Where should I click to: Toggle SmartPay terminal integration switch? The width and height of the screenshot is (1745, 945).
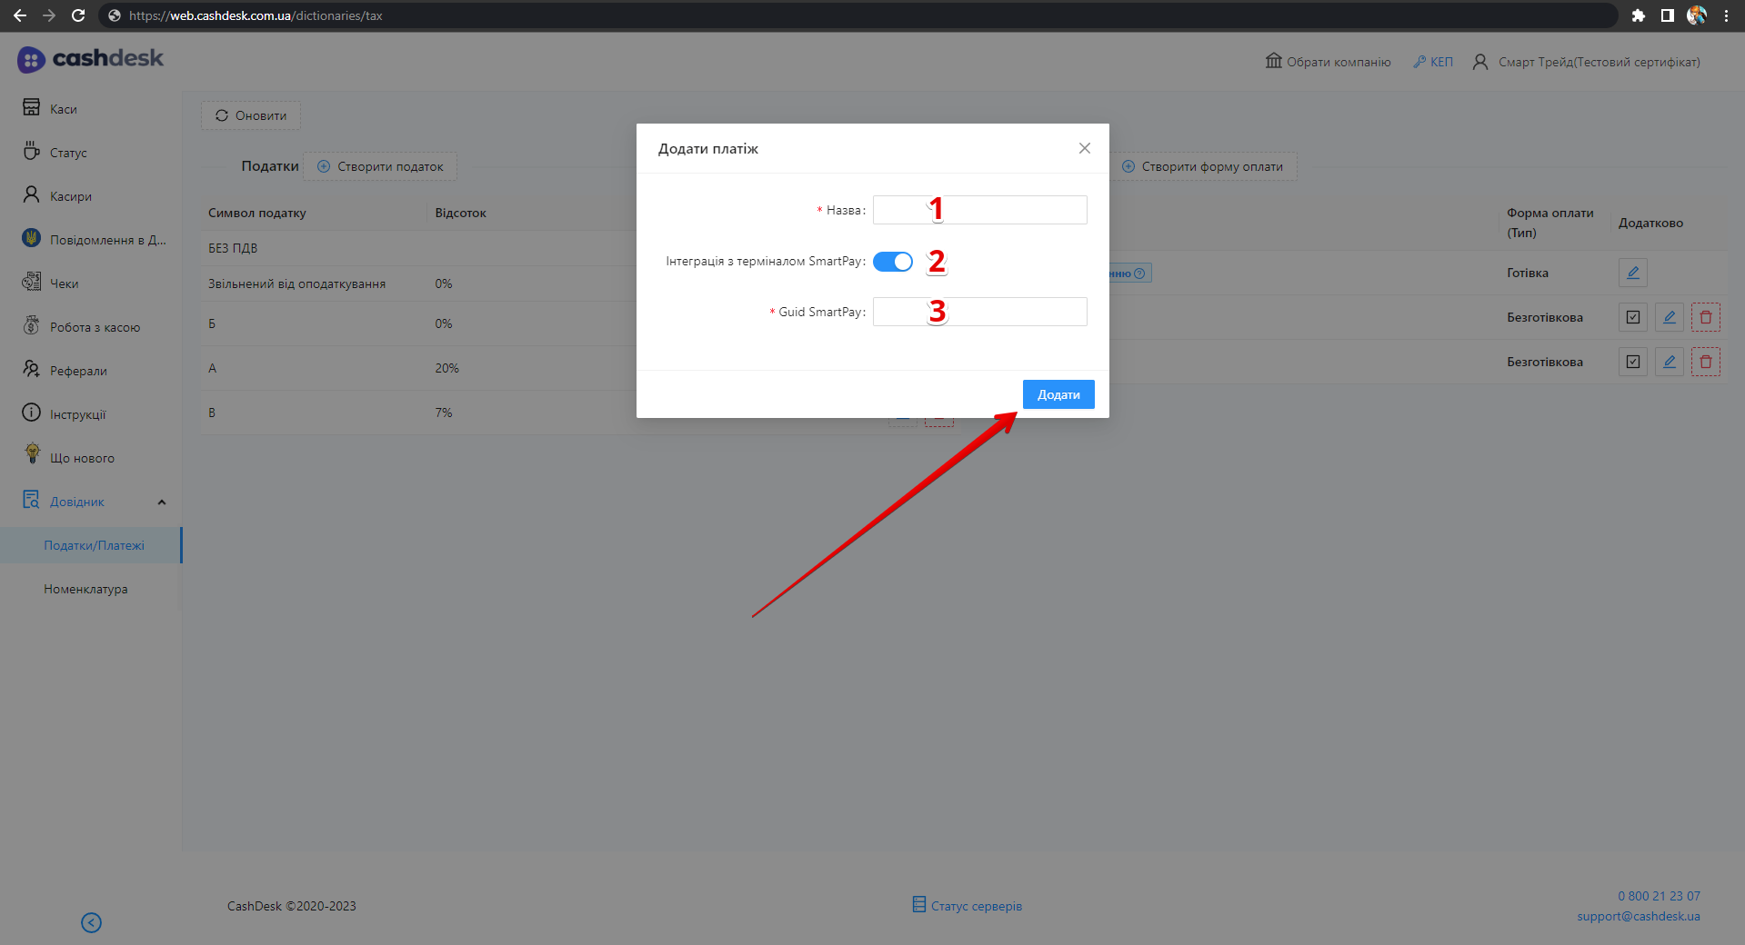click(x=892, y=262)
